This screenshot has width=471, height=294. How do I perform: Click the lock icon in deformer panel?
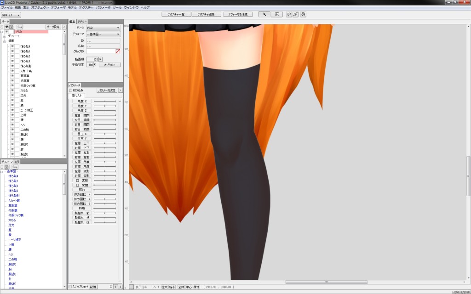[x=6, y=167]
